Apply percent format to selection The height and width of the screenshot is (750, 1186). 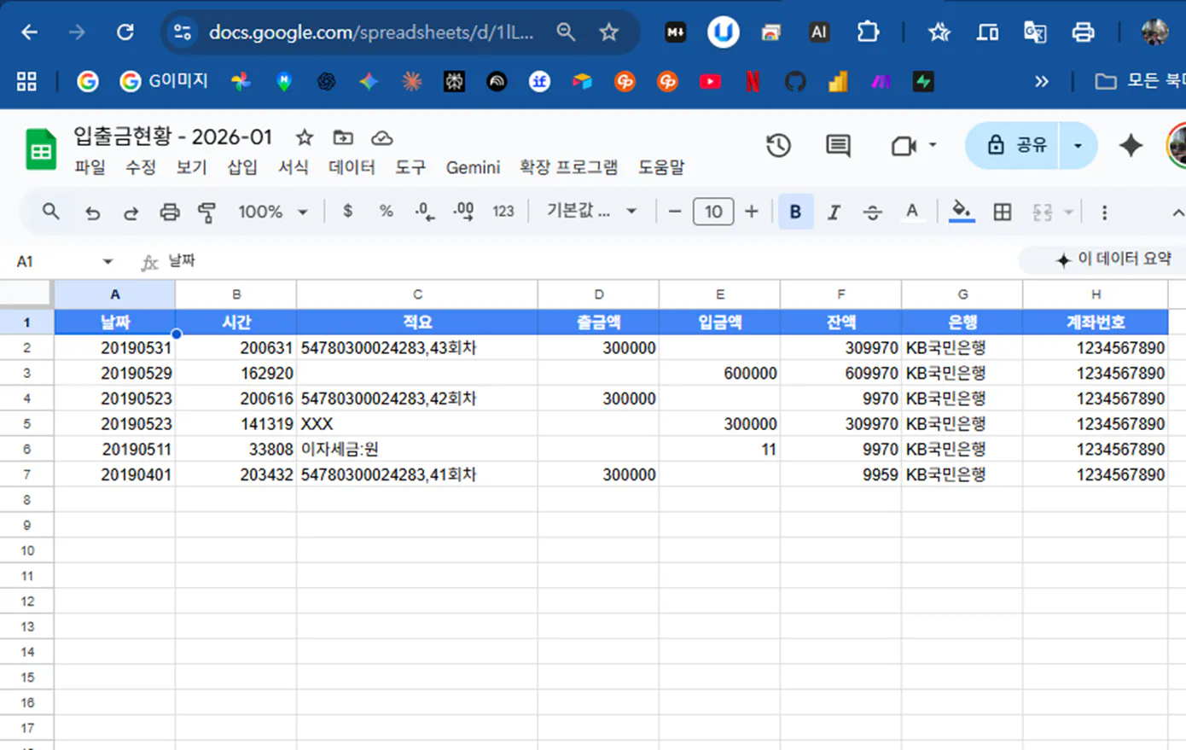pos(386,212)
